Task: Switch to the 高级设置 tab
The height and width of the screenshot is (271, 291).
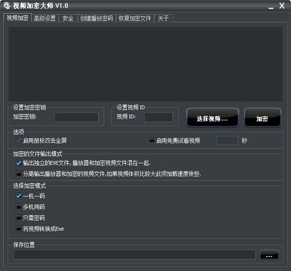Action: point(45,18)
